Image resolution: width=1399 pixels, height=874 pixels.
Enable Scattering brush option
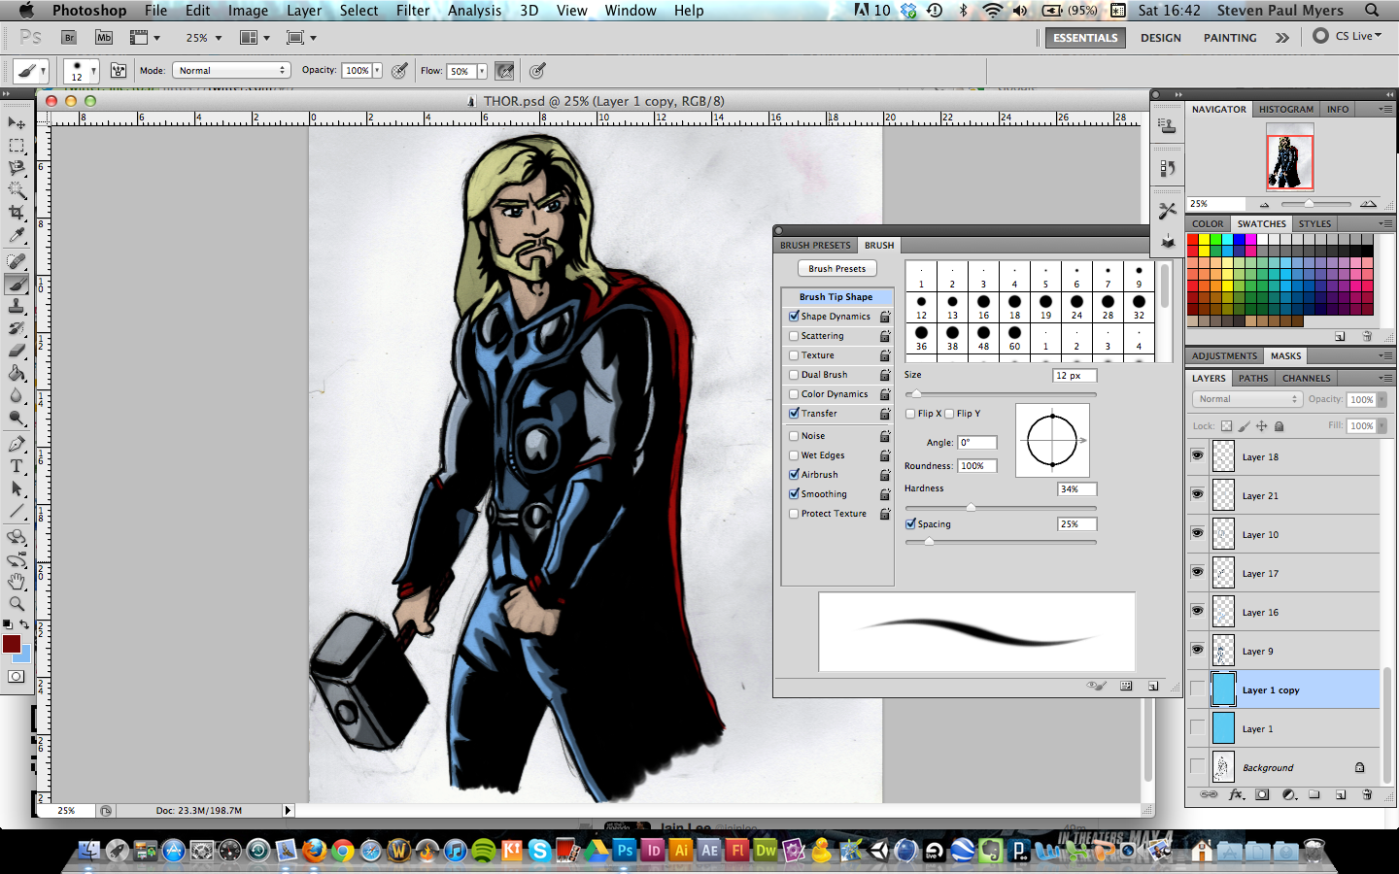click(794, 336)
